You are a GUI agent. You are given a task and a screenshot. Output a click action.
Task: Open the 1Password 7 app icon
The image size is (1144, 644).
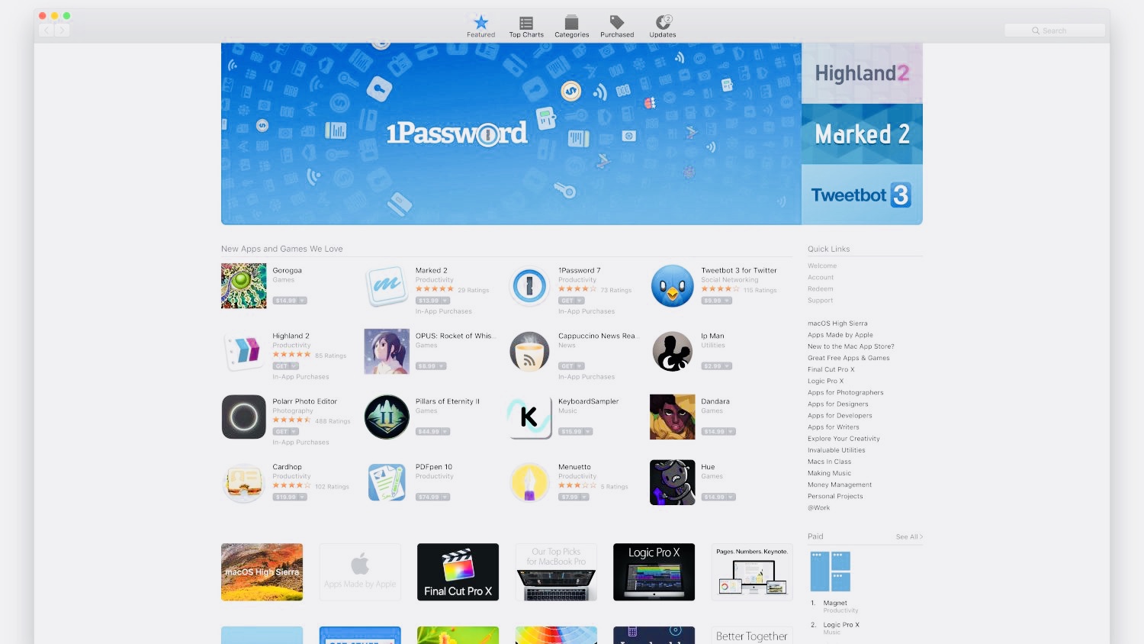pos(529,286)
